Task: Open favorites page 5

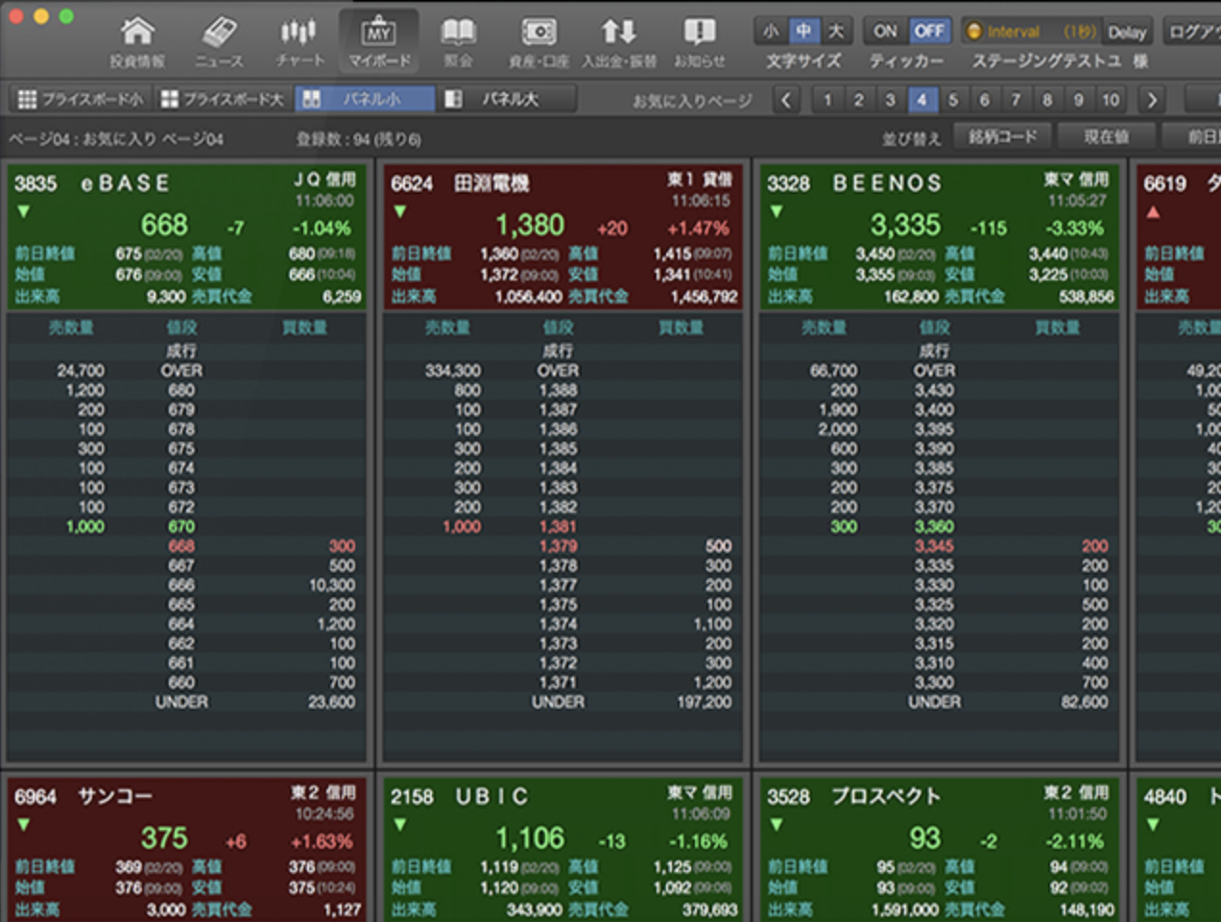Action: (x=953, y=99)
